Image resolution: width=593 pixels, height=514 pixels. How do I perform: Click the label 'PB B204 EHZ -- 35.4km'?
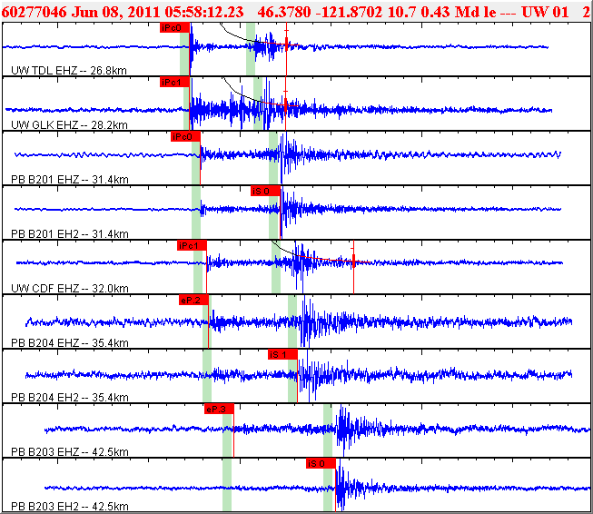pos(70,342)
